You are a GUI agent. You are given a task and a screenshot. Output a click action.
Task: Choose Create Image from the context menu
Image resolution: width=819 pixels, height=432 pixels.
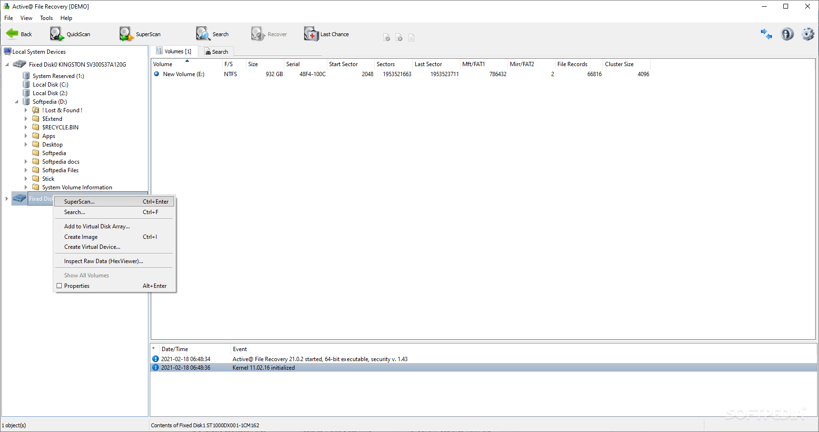click(81, 236)
